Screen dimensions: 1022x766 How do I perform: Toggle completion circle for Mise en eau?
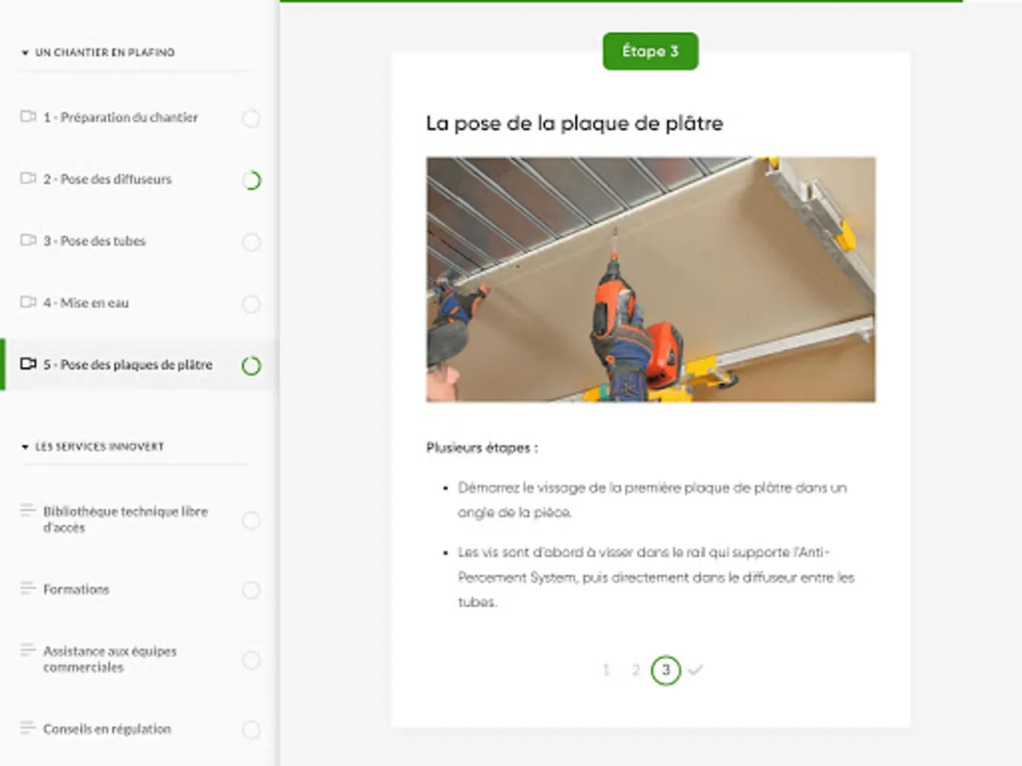251,304
